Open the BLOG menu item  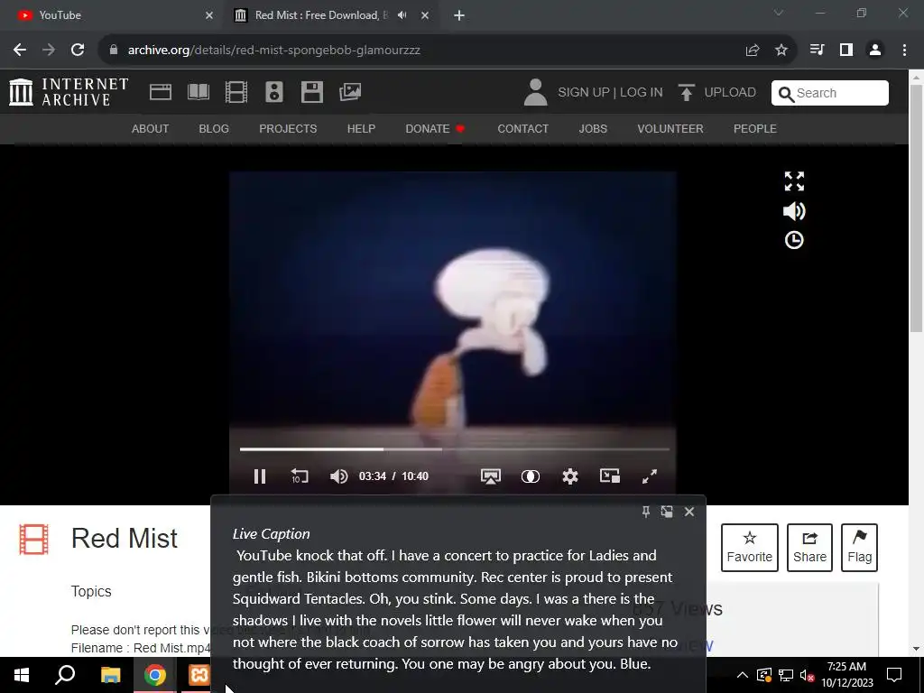tap(214, 128)
